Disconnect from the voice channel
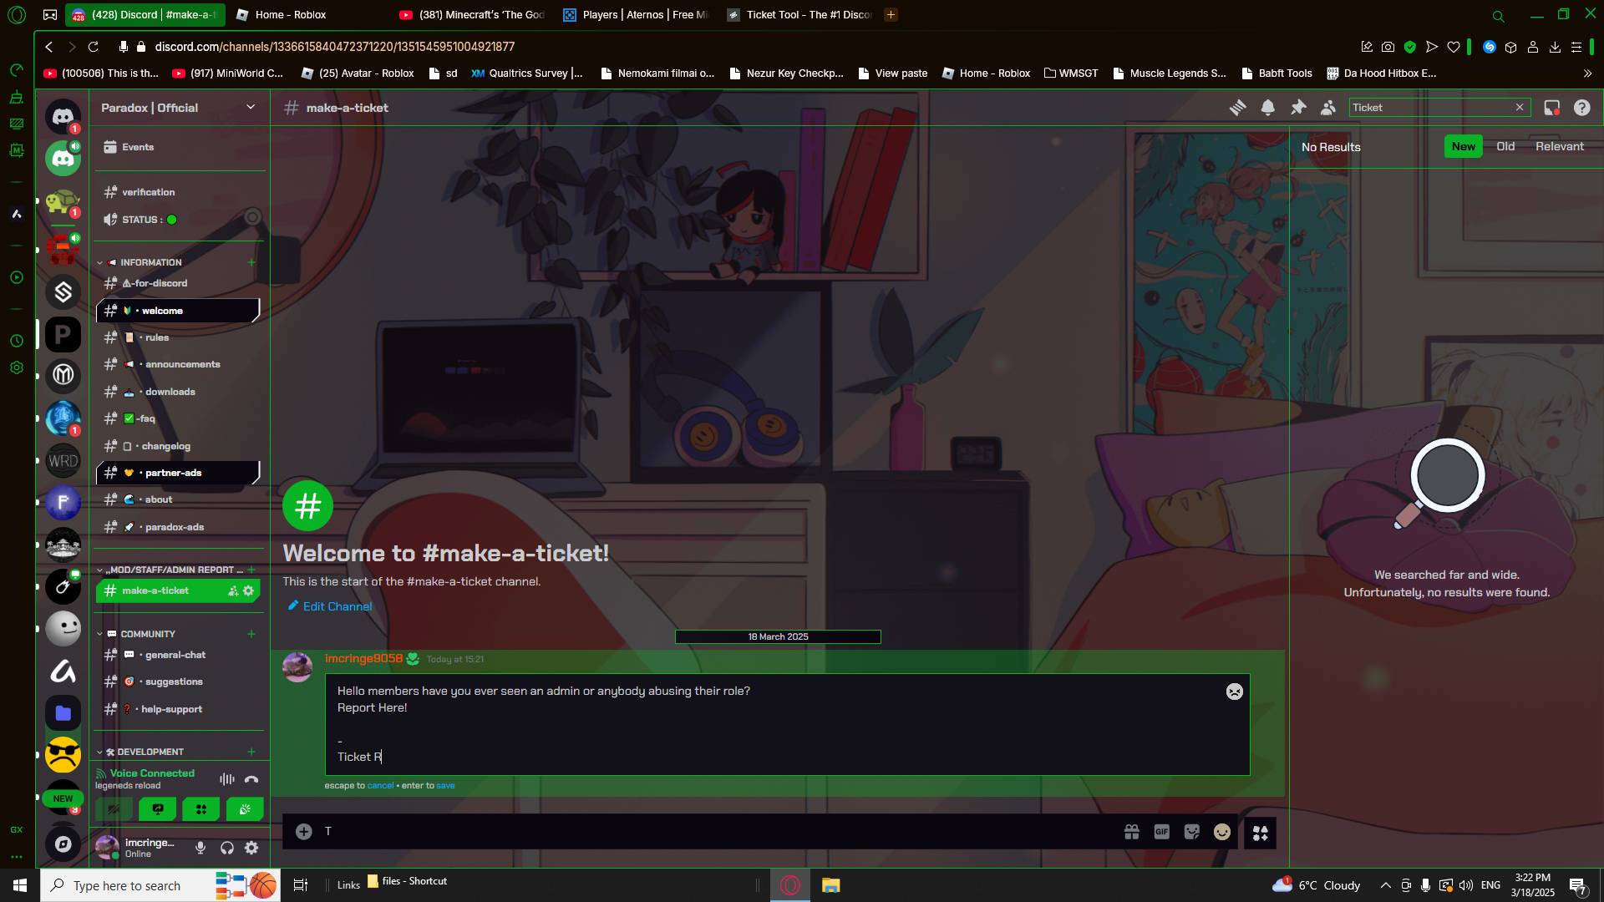This screenshot has height=902, width=1604. coord(251,779)
